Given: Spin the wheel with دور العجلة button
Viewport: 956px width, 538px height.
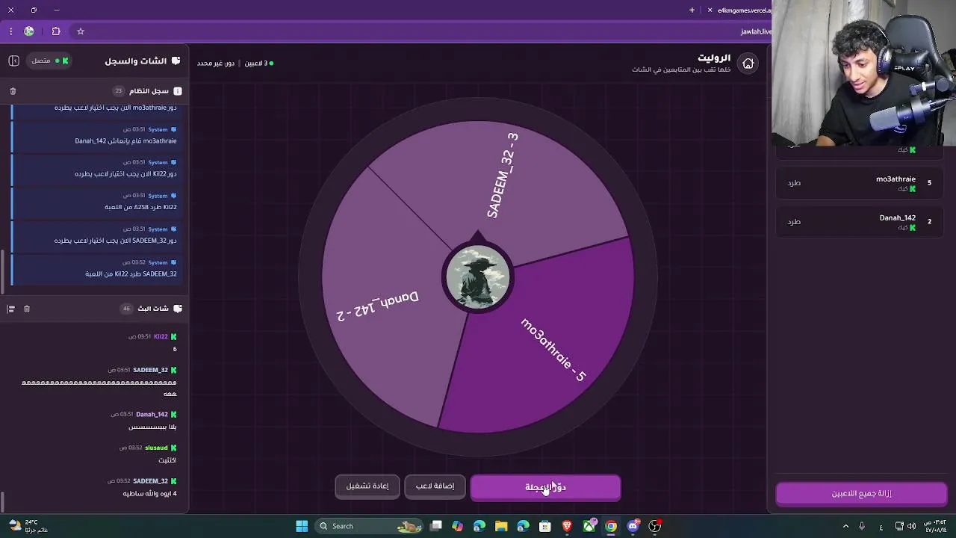Looking at the screenshot, I should coord(545,487).
